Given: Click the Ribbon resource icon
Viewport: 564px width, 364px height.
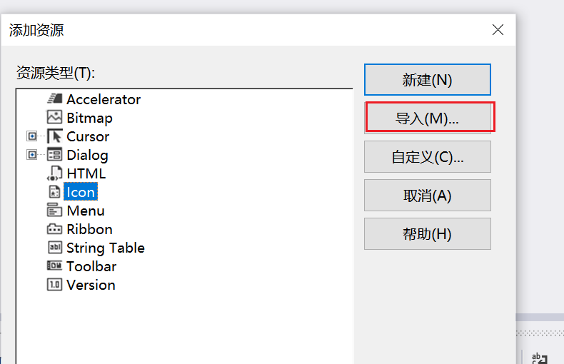Looking at the screenshot, I should 54,229.
